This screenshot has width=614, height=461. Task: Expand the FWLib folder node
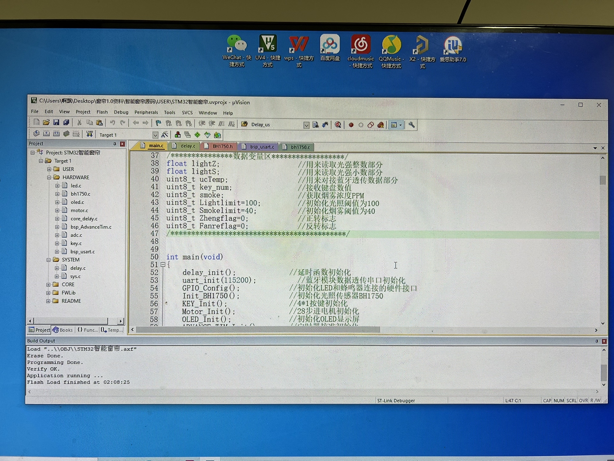(x=48, y=293)
